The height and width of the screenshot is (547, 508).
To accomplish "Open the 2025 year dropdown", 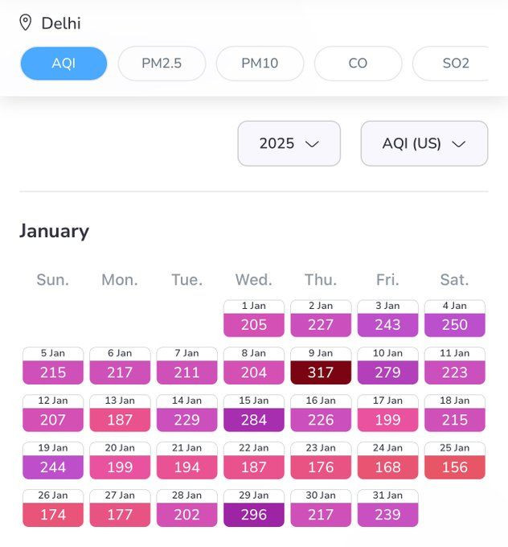I will [289, 143].
